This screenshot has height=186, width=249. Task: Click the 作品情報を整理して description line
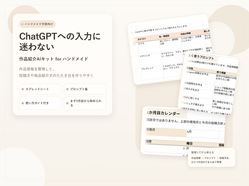click(37, 69)
